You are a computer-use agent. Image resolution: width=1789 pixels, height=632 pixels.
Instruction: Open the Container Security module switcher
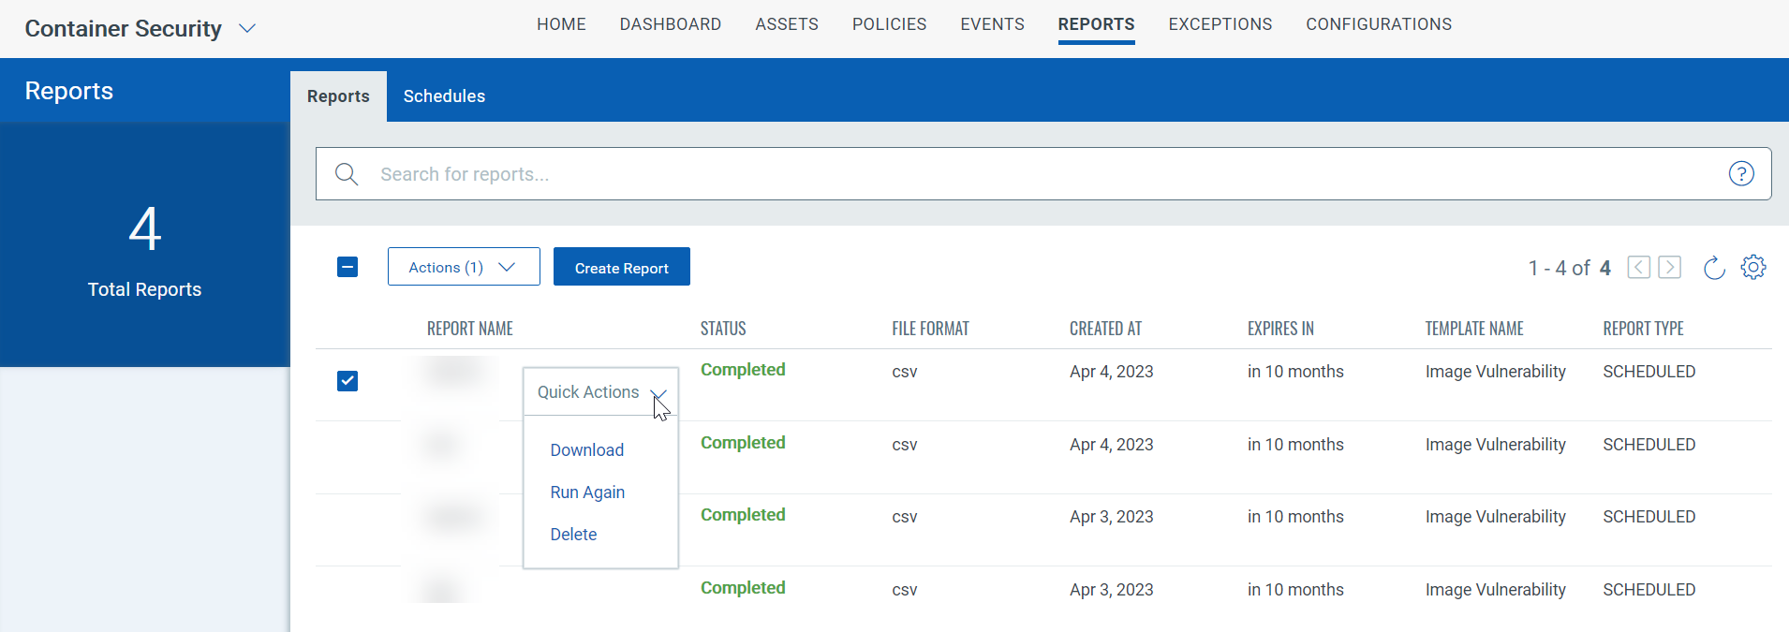coord(247,29)
